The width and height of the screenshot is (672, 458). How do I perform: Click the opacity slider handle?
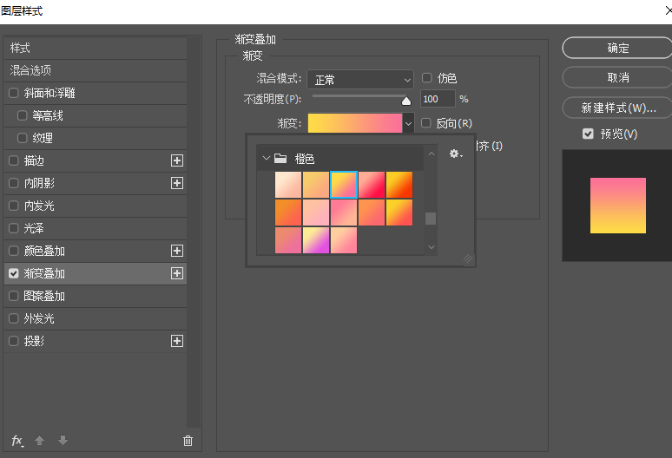point(405,101)
